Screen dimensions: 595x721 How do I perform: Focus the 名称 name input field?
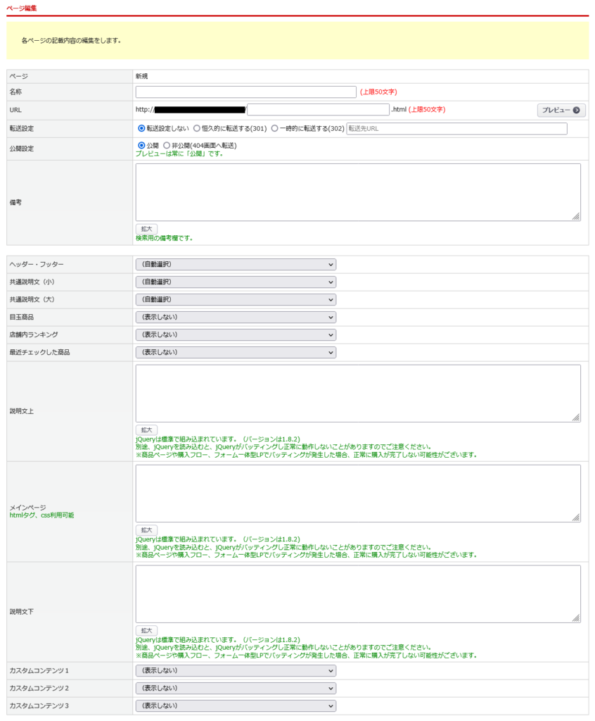(246, 92)
